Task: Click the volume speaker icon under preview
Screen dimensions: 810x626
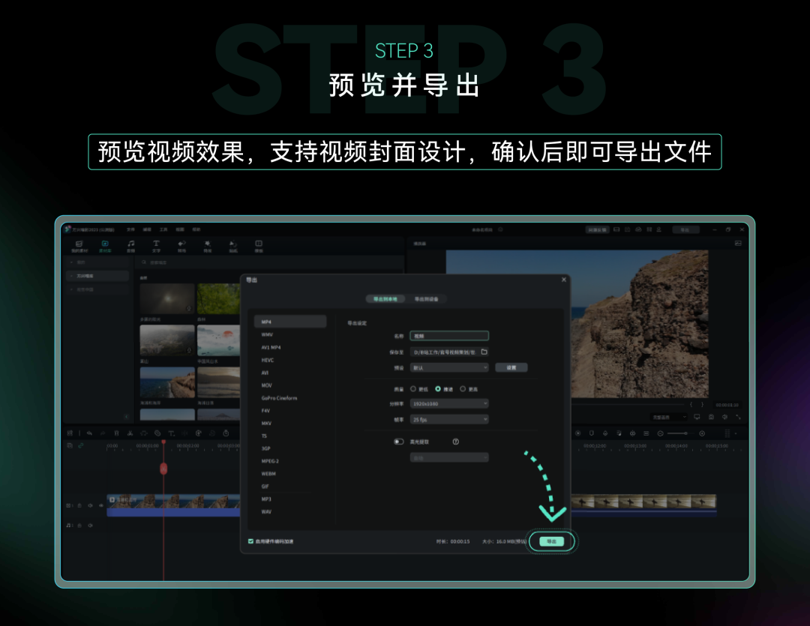Action: click(724, 417)
